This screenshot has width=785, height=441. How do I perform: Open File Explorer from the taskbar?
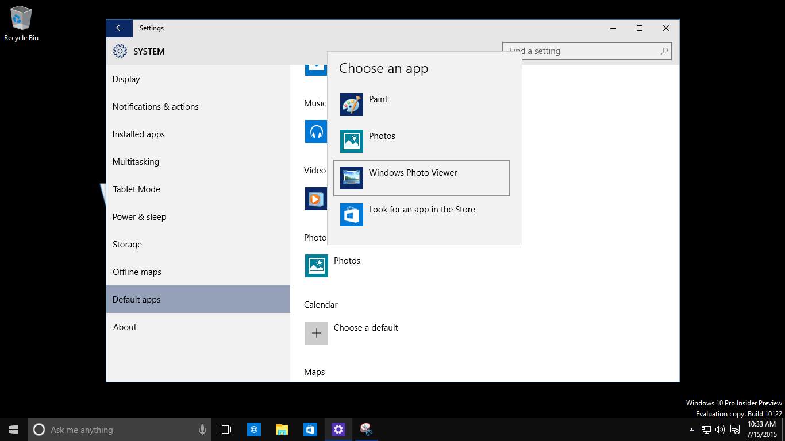[282, 430]
